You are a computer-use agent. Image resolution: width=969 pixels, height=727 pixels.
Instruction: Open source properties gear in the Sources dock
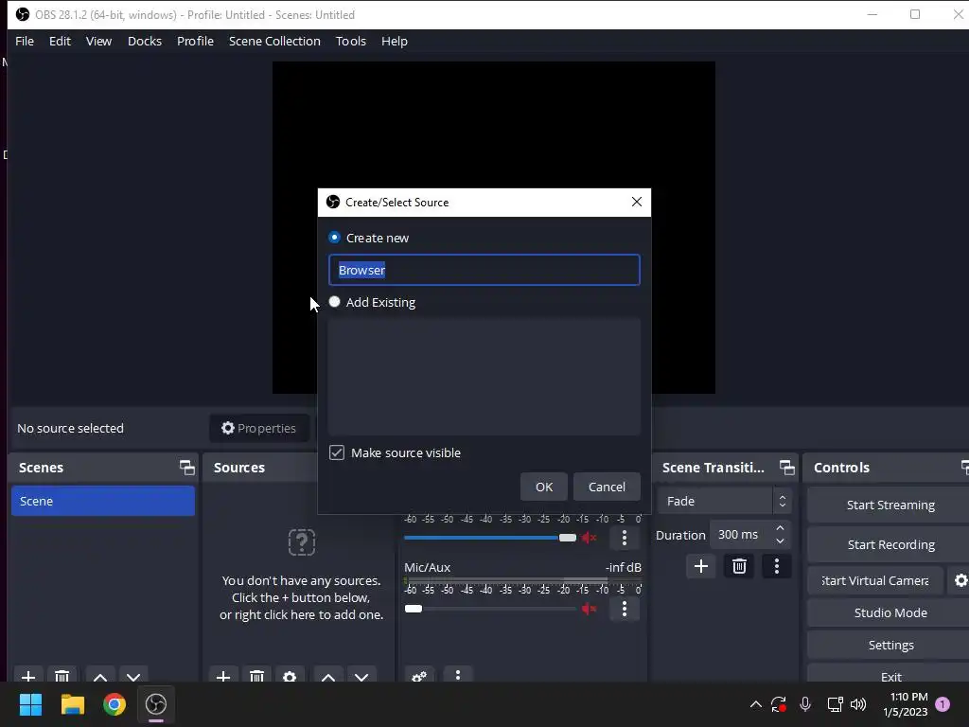coord(290,676)
